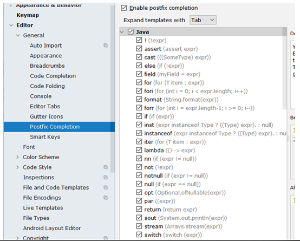Expand the Copyright node

18,238
